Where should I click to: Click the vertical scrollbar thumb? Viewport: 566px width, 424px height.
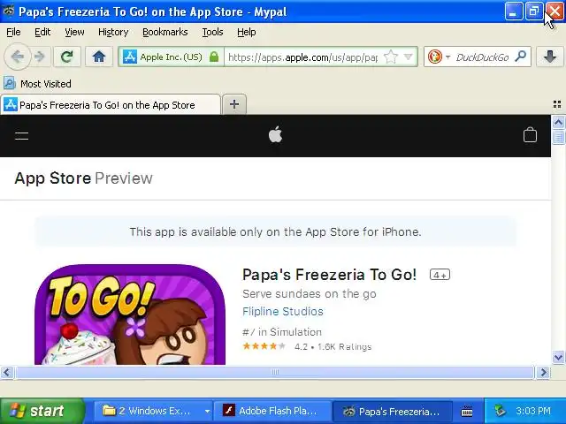pyautogui.click(x=558, y=137)
